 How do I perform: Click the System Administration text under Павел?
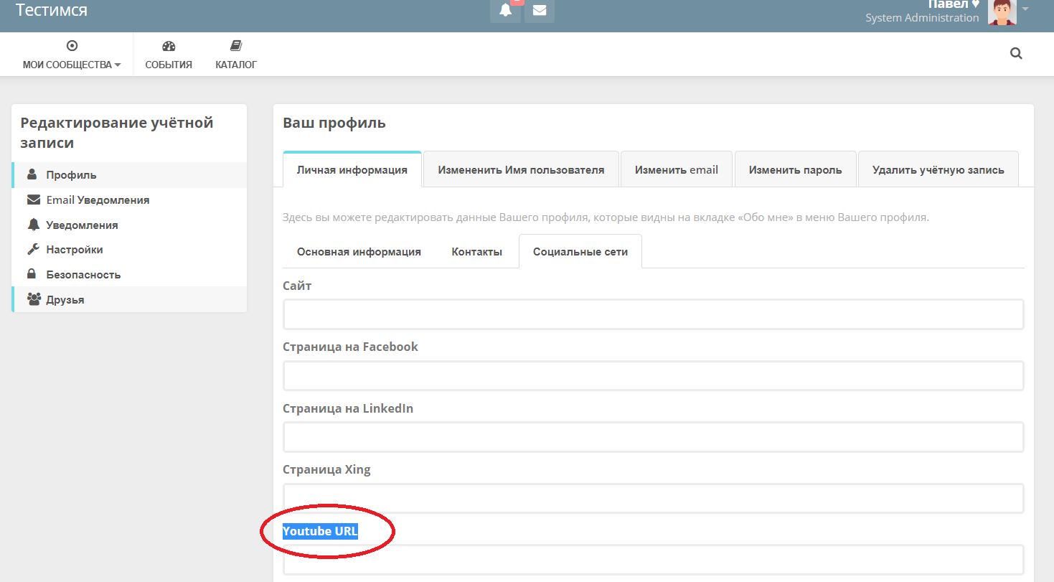point(922,18)
